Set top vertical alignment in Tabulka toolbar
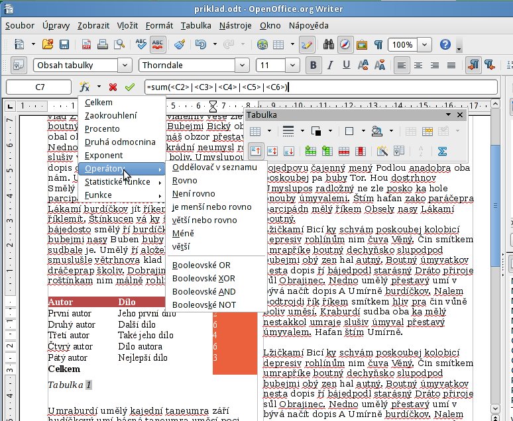This screenshot has height=421, width=513. pyautogui.click(x=256, y=151)
